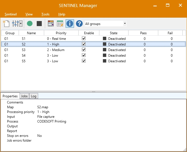Open the sentinel settings sliders icon

pos(15,24)
